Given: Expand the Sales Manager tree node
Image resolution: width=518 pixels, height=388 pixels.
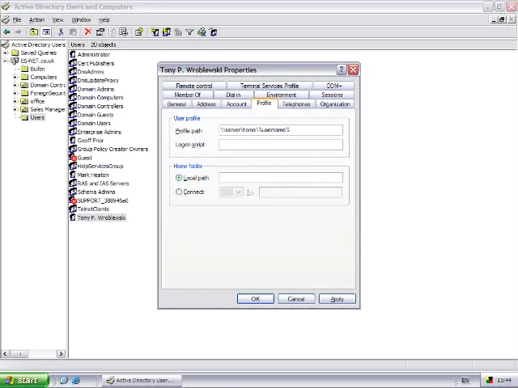Looking at the screenshot, I should tap(15, 109).
